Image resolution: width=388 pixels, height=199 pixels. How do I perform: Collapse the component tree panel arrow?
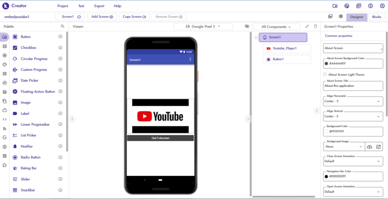[248, 119]
